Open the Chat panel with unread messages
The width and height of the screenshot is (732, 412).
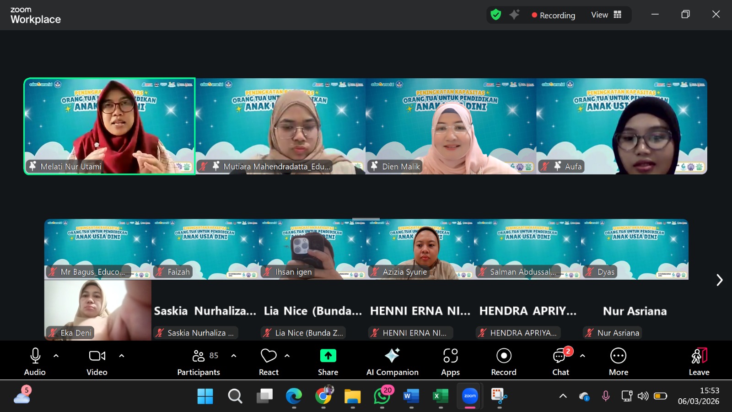click(560, 362)
